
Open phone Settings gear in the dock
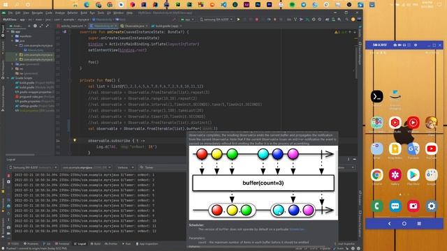pyautogui.click(x=432, y=206)
